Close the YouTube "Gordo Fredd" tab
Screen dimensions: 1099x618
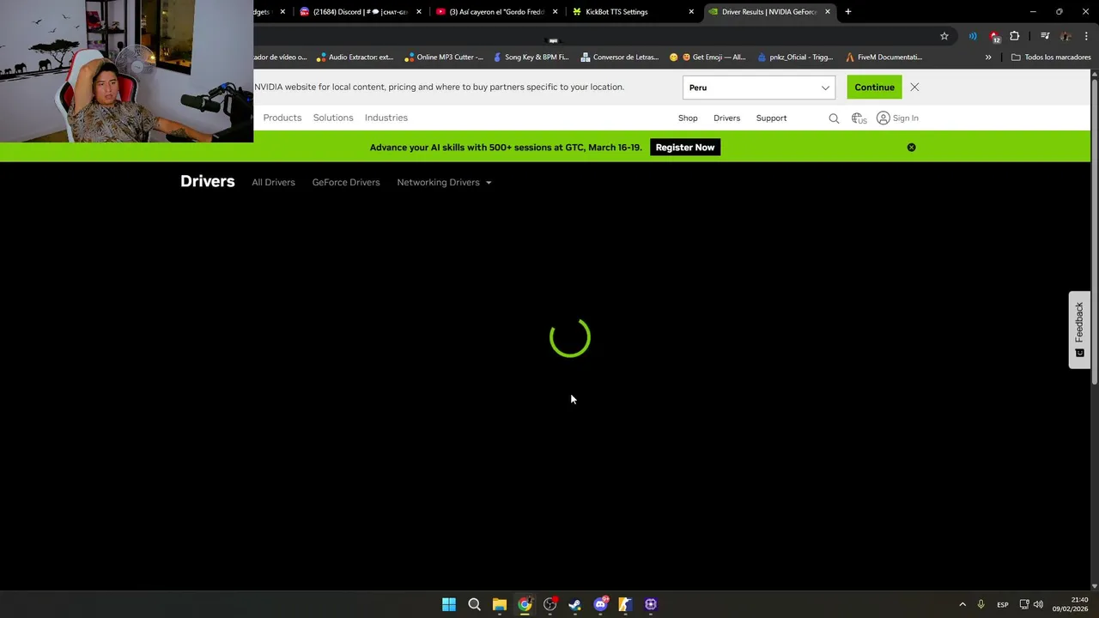pyautogui.click(x=555, y=12)
